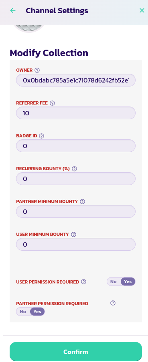
Task: Set Partner Permission Required to No
Action: [x=23, y=312]
